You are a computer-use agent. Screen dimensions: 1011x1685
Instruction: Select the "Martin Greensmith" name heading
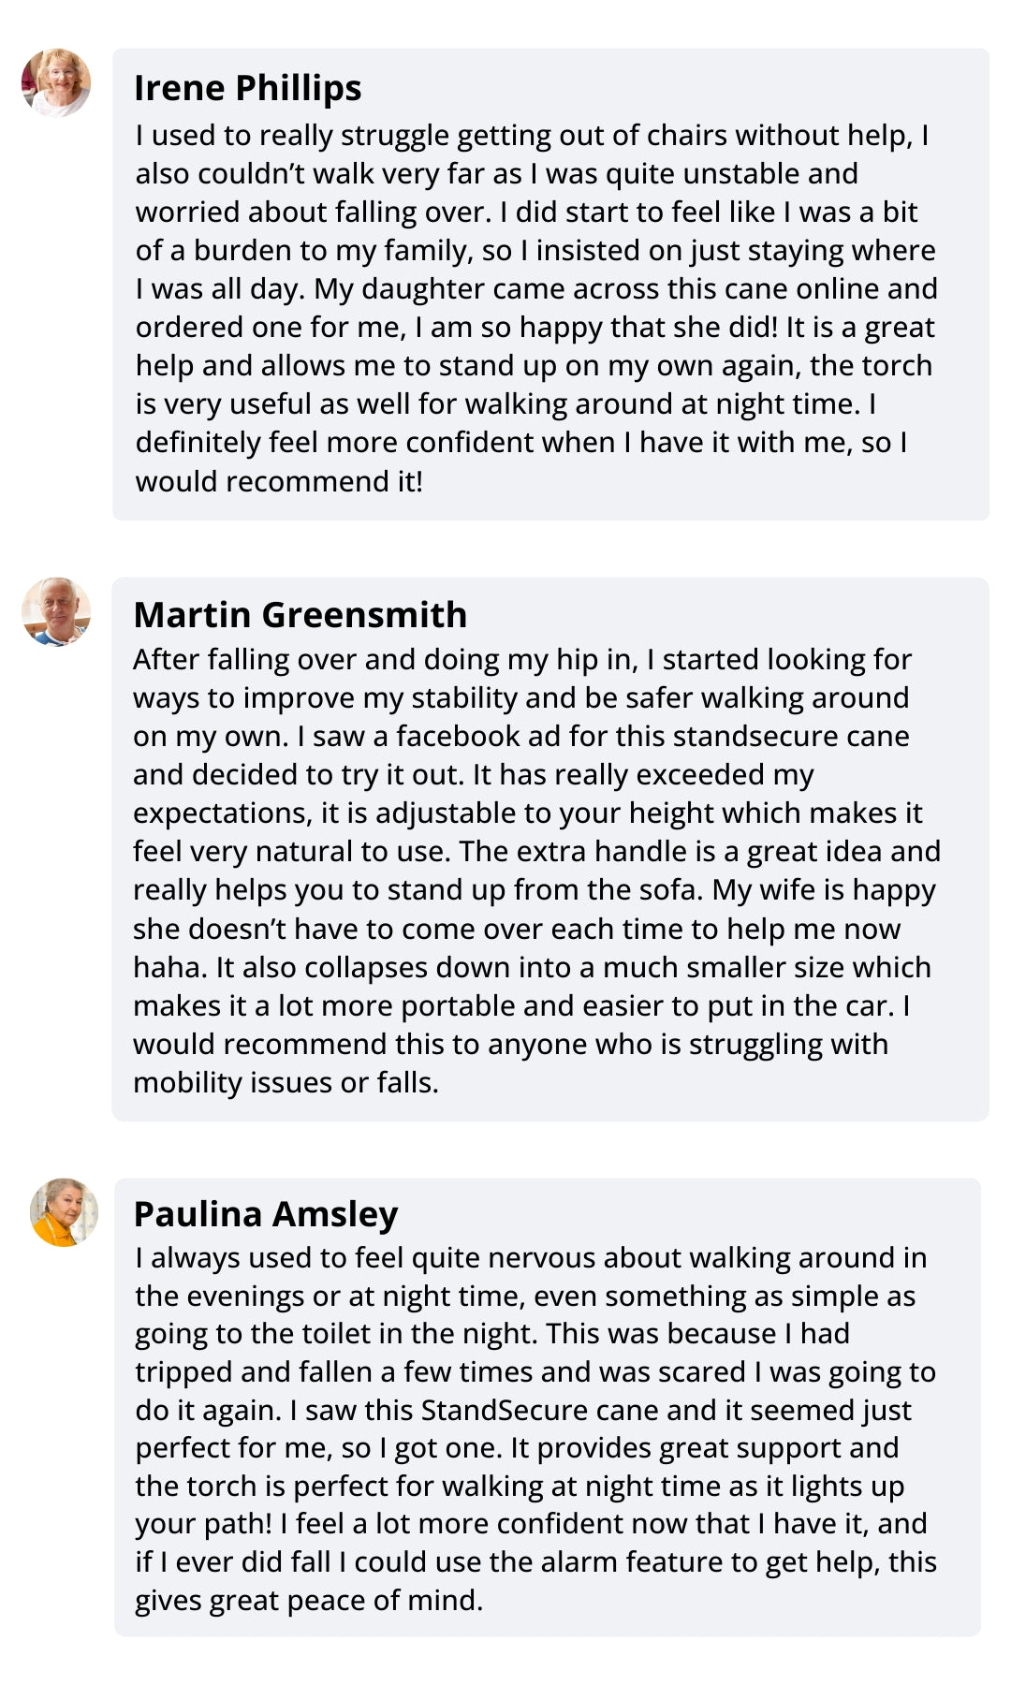pyautogui.click(x=300, y=615)
